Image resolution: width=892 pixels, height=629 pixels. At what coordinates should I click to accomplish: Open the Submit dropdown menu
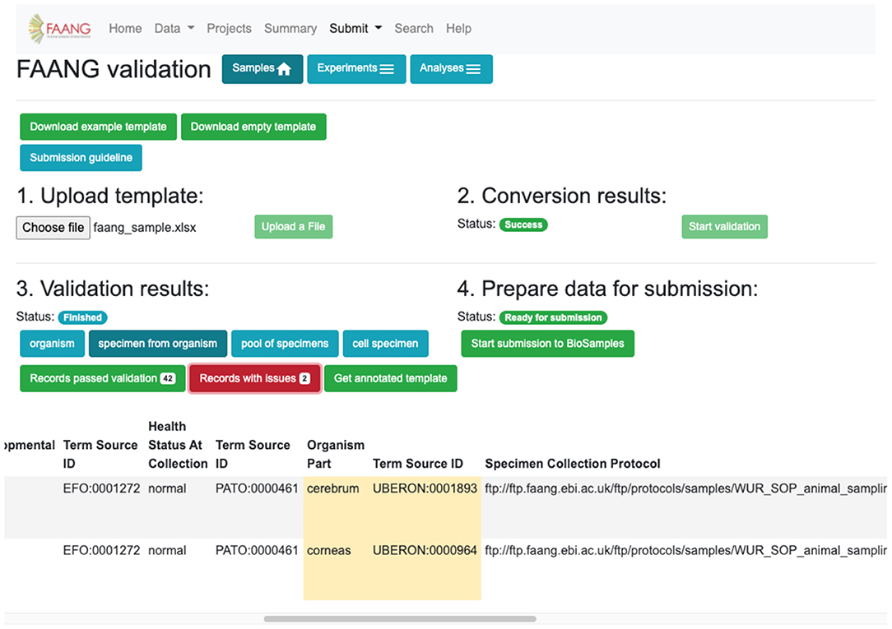point(355,29)
